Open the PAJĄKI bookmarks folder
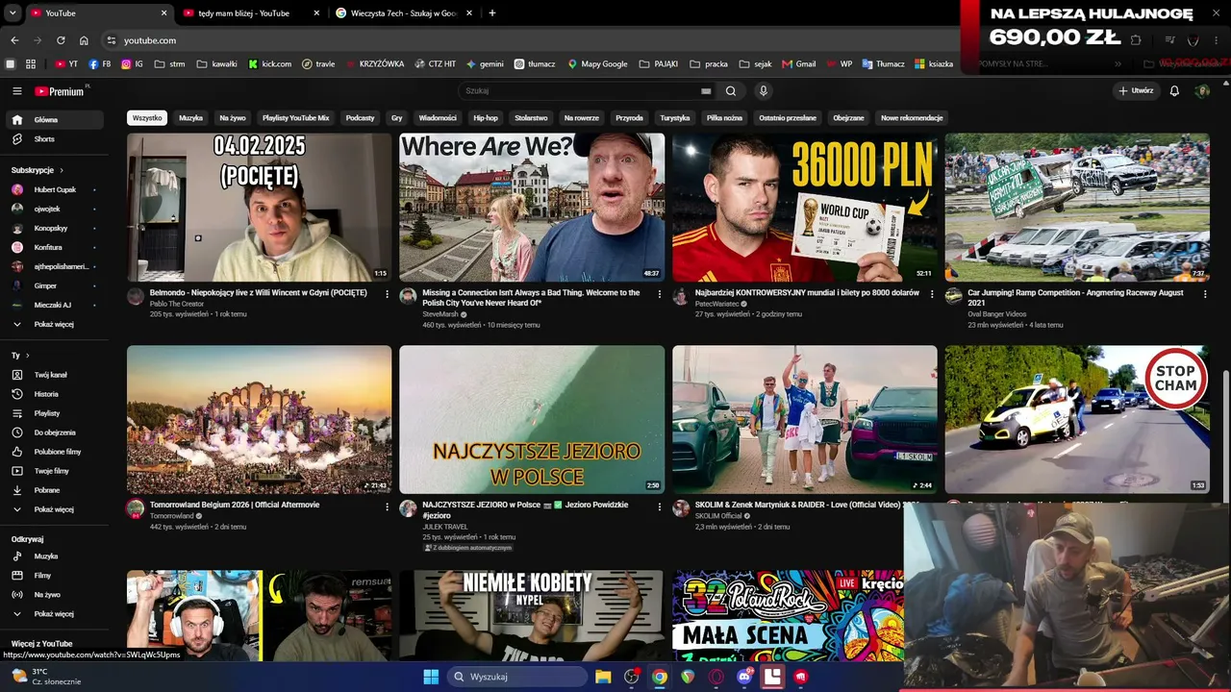The height and width of the screenshot is (692, 1231). pos(658,64)
